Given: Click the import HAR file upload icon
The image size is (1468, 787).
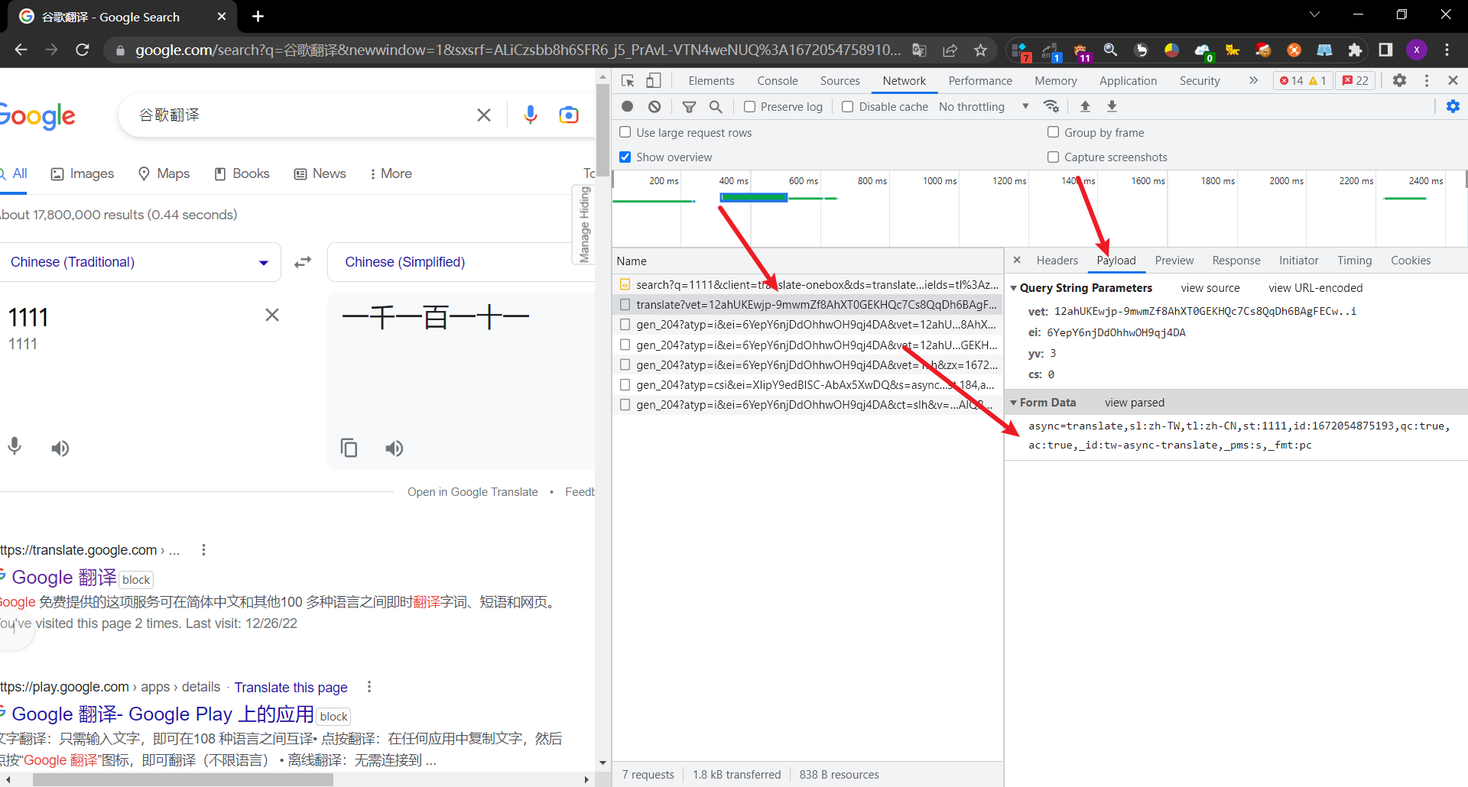Looking at the screenshot, I should 1085,107.
